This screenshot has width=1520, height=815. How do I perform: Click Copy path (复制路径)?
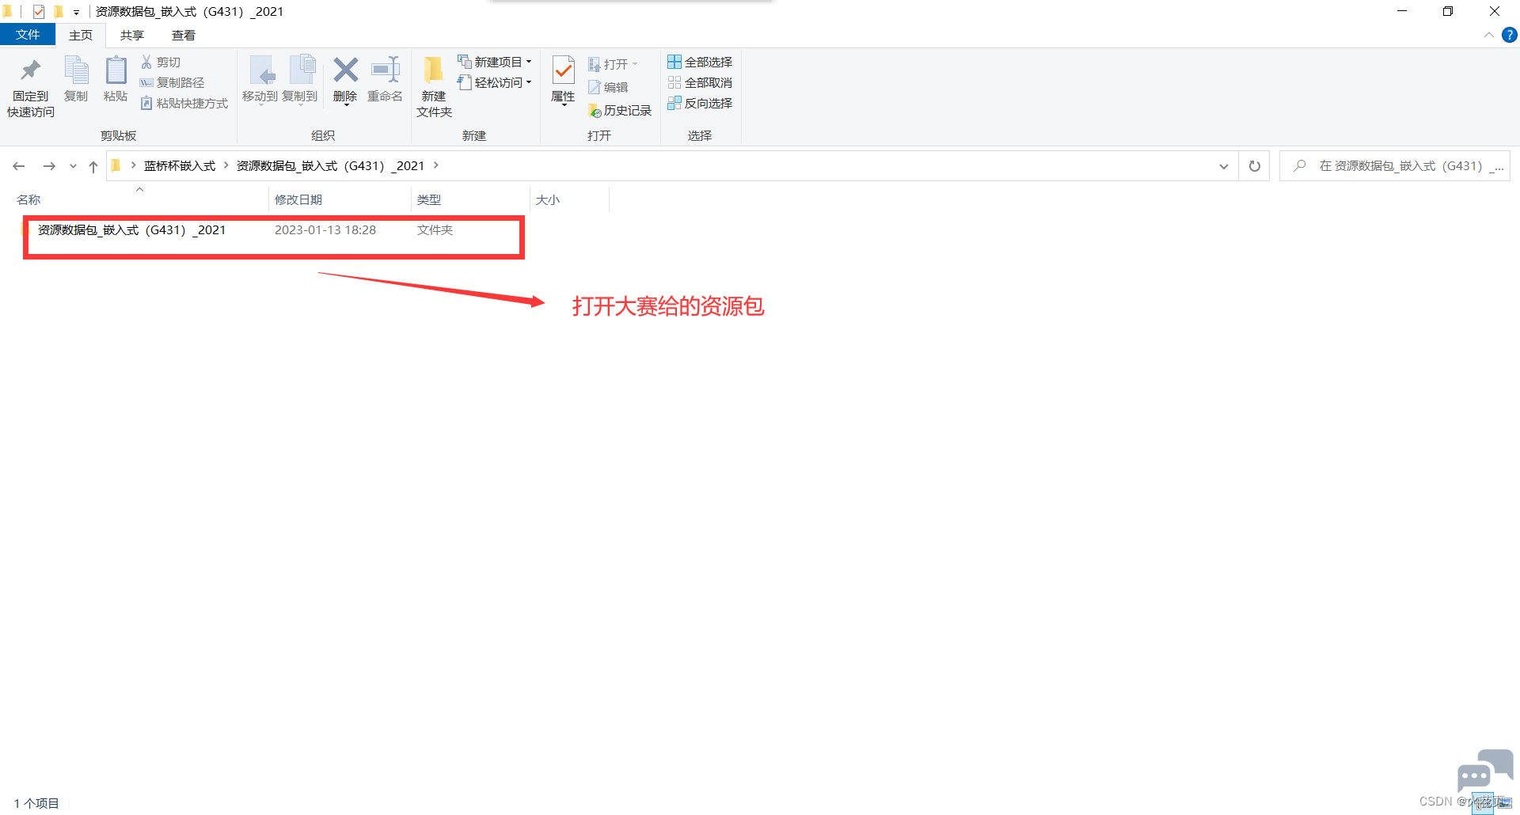tap(172, 82)
